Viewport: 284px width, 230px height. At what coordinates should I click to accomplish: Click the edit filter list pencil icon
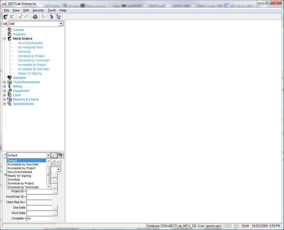[61, 155]
